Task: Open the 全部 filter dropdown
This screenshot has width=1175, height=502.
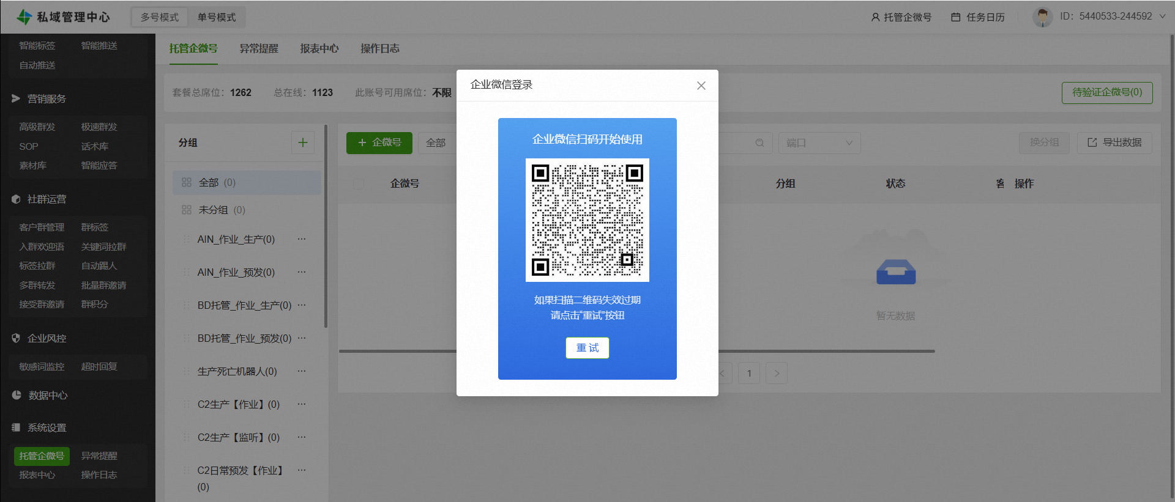Action: (437, 143)
